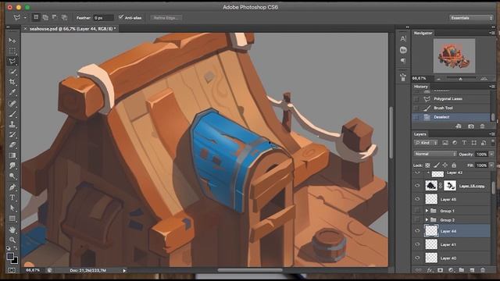Click Intersect with selection mode icon

64,17
